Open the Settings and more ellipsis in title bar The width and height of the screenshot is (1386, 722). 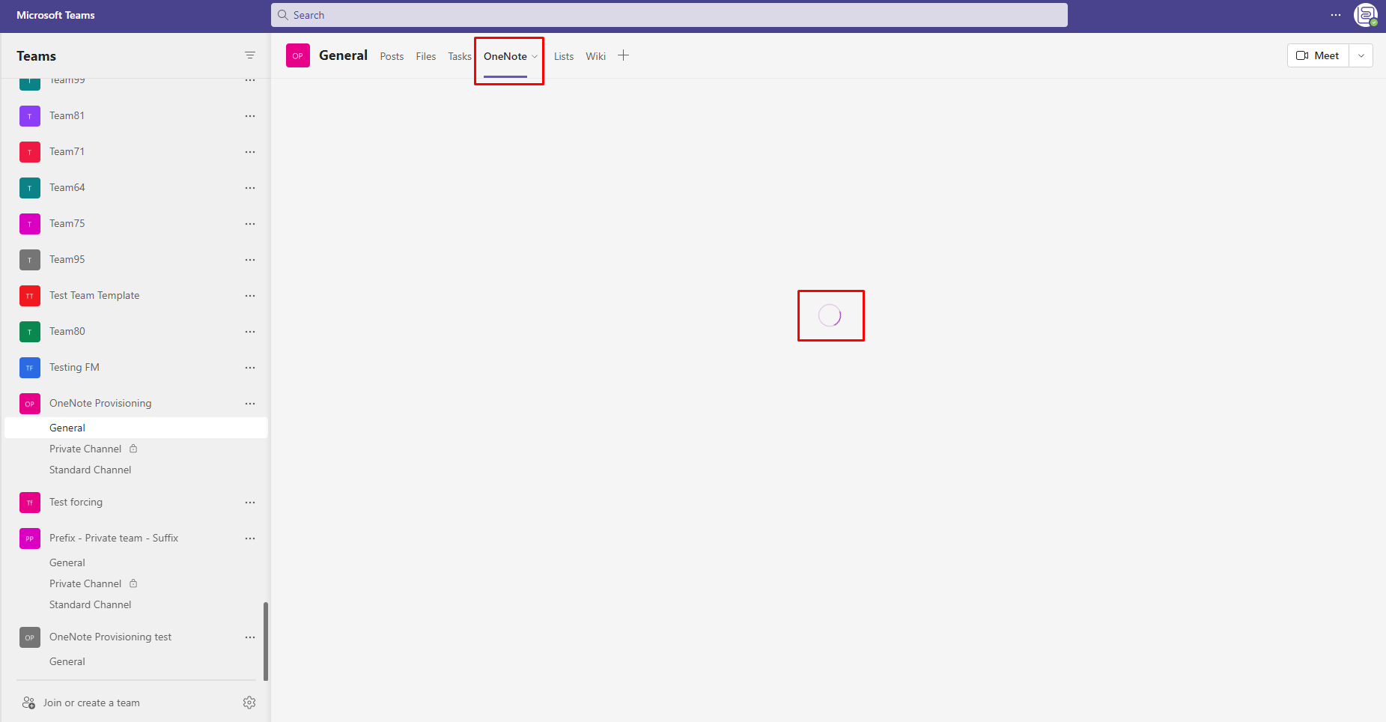[1336, 15]
